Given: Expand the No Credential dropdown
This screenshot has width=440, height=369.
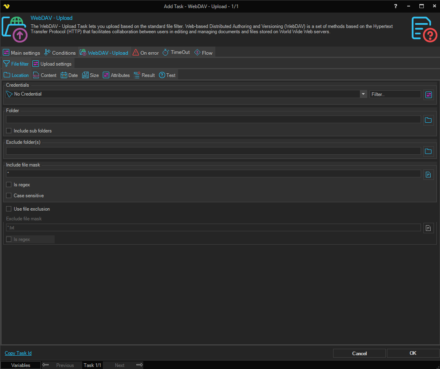Looking at the screenshot, I should 363,94.
